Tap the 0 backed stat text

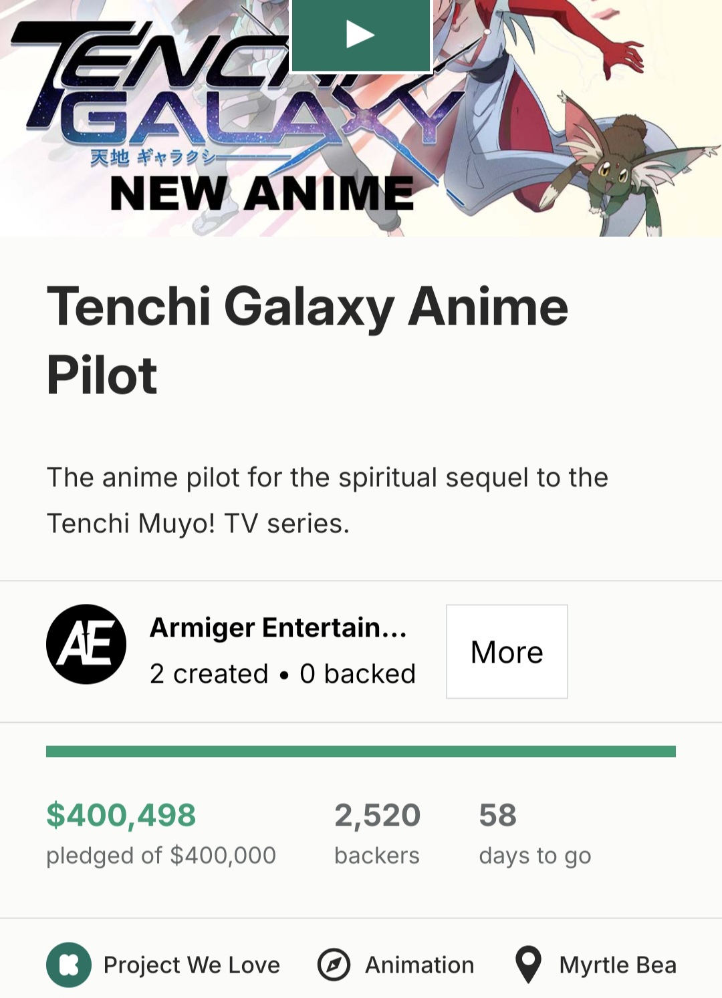(358, 674)
